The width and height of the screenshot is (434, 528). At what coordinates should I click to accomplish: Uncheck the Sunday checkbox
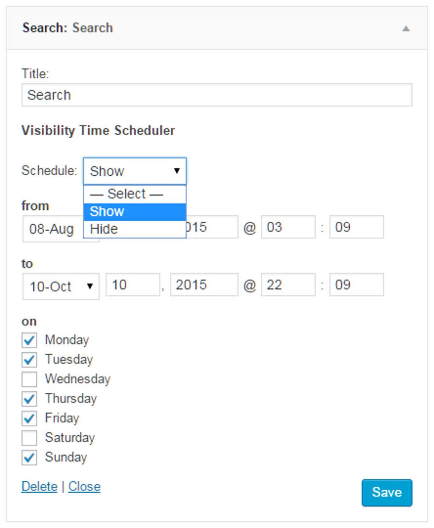pyautogui.click(x=29, y=457)
